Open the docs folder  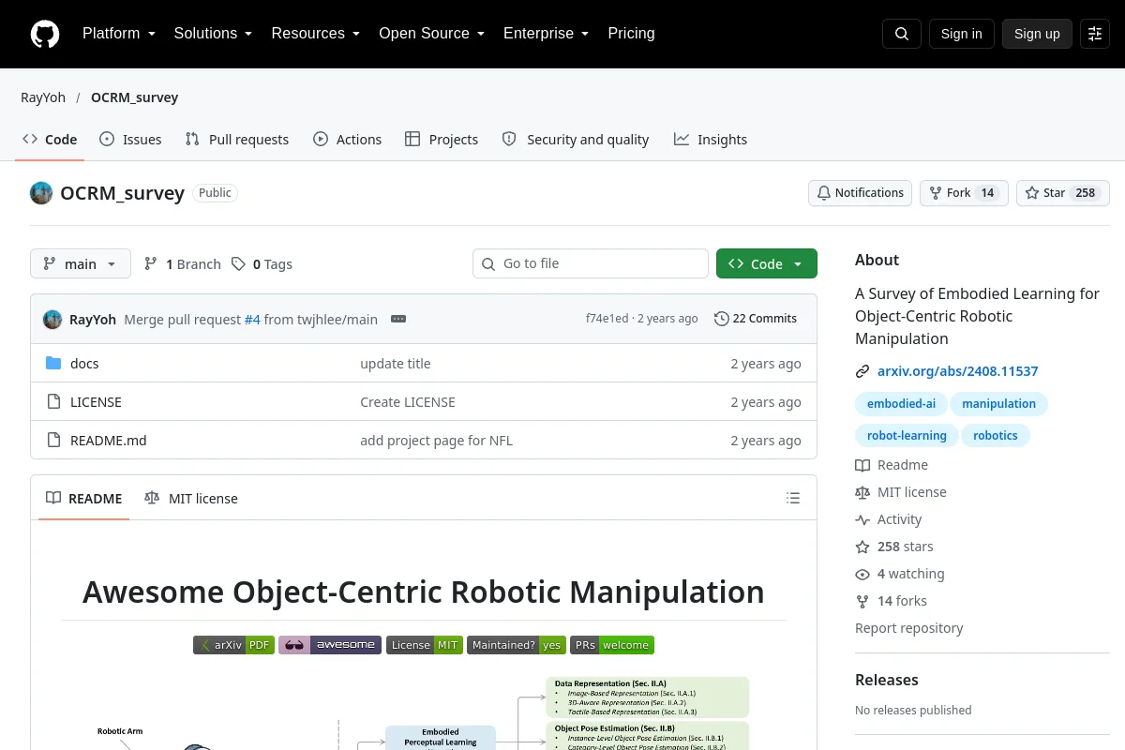tap(84, 364)
